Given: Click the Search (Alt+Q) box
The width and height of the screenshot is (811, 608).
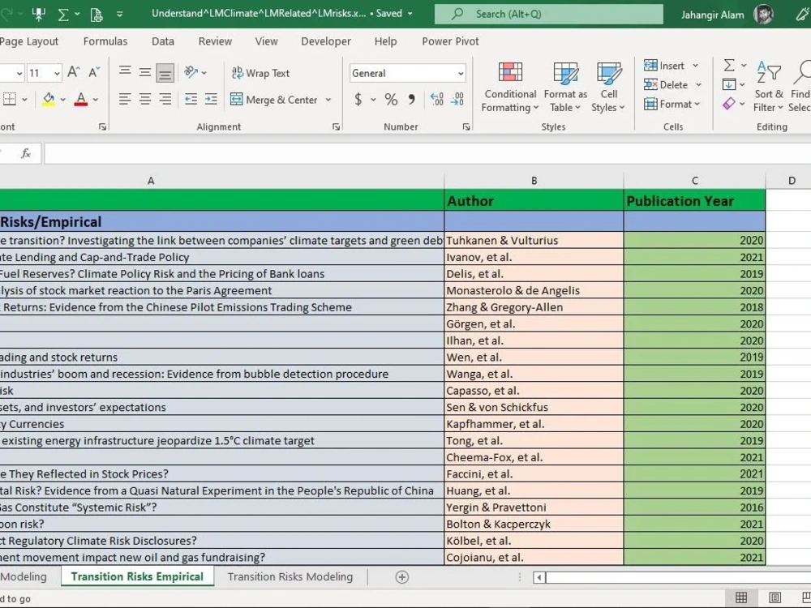Looking at the screenshot, I should click(x=549, y=14).
